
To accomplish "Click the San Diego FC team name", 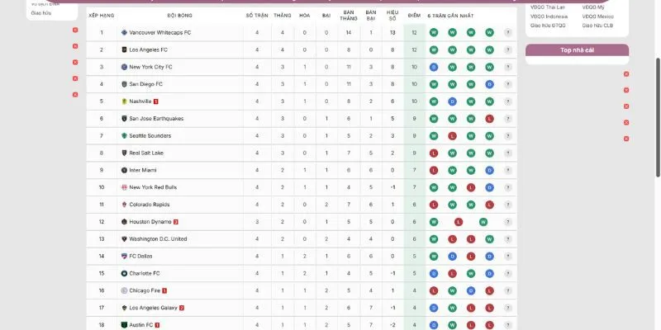I will click(145, 84).
